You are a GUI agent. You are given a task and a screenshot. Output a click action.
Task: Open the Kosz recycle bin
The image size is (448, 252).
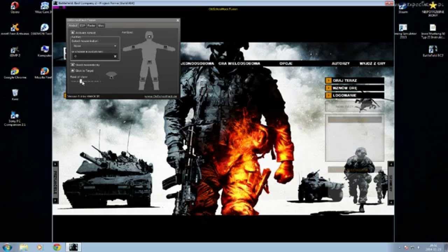[15, 94]
